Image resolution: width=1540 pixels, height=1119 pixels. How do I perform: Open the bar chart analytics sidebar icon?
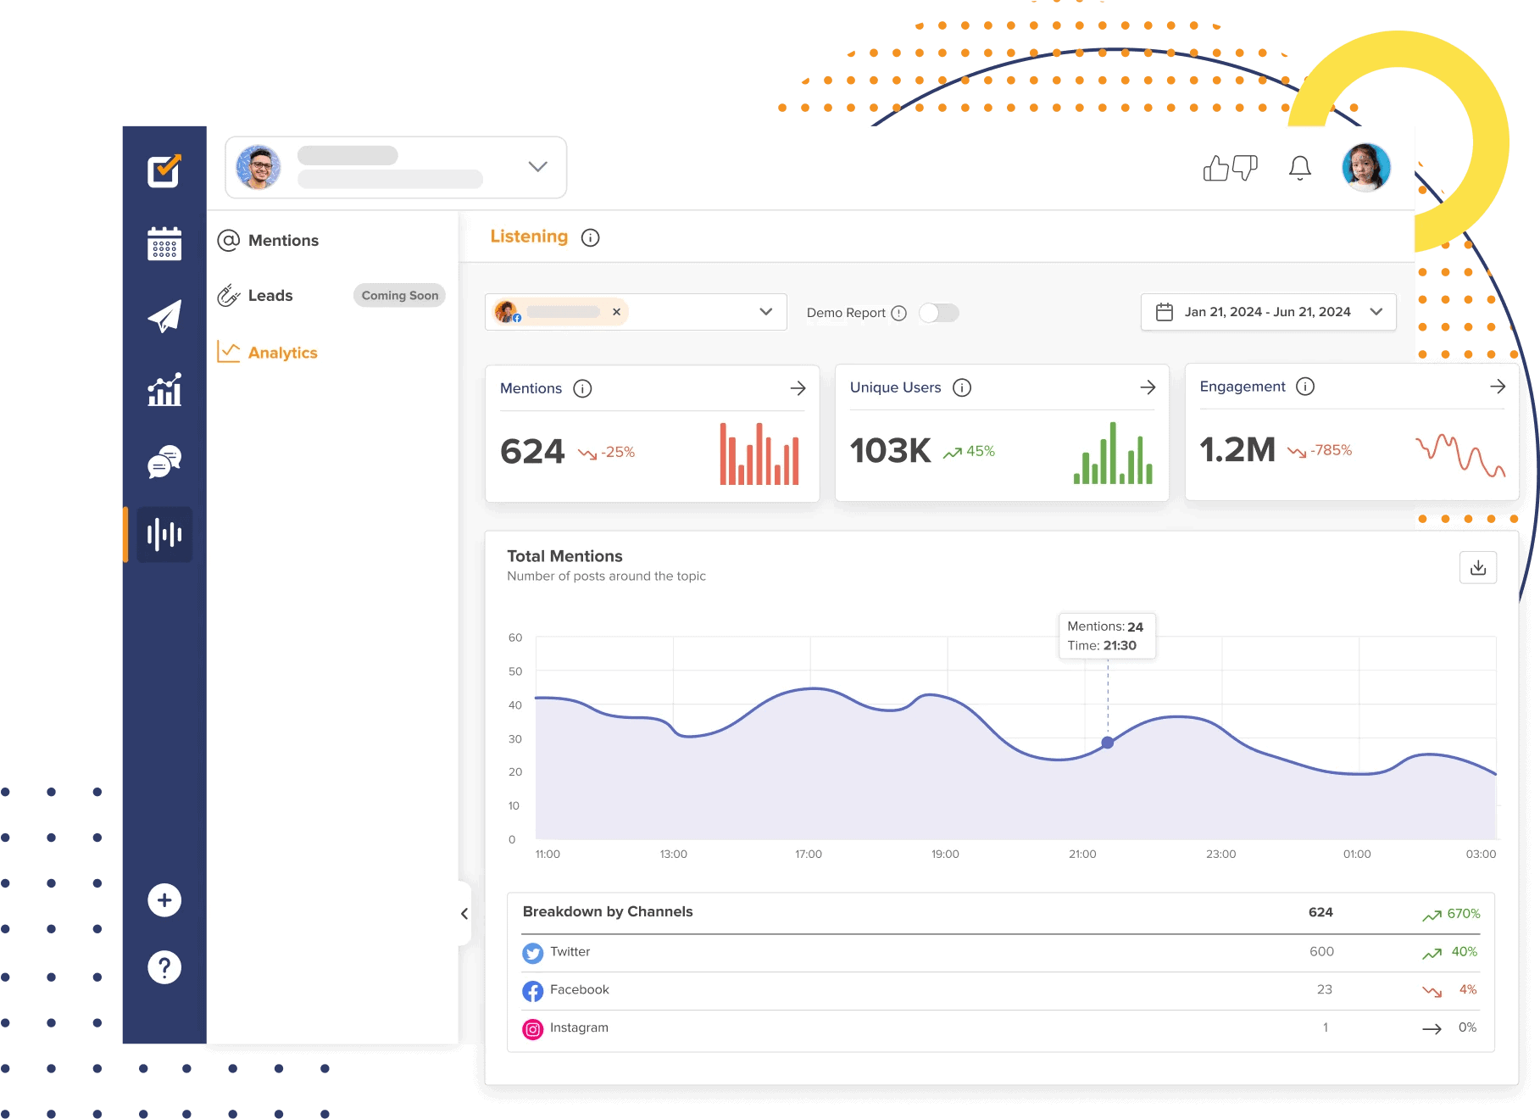[164, 390]
